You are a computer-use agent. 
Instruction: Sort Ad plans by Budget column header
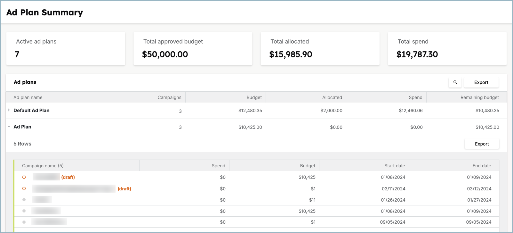(x=254, y=97)
